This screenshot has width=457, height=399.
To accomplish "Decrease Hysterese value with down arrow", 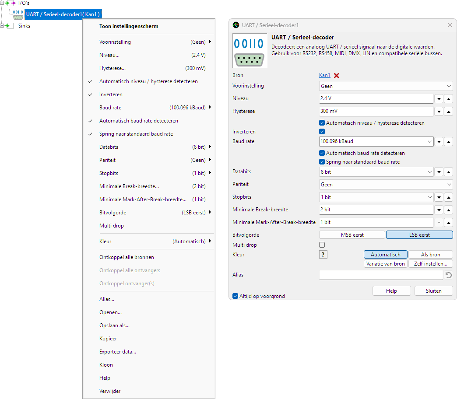I will (x=439, y=112).
